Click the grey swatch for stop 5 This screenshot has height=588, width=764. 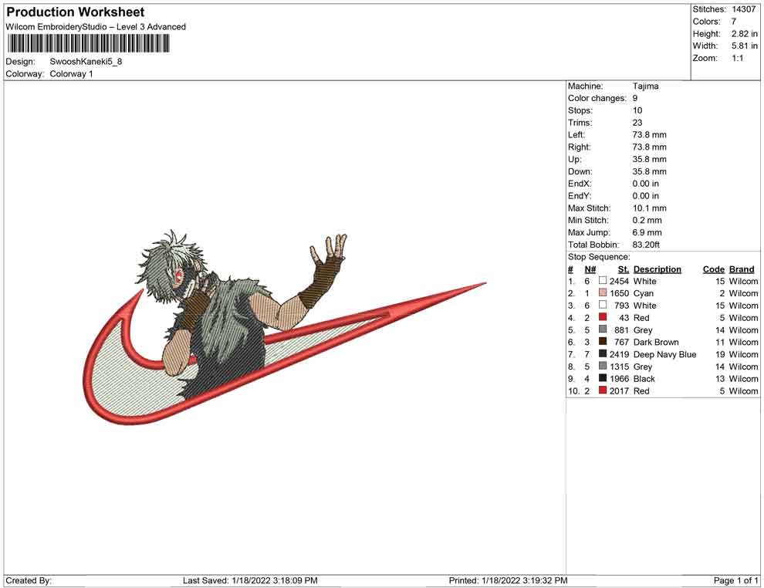coord(603,329)
